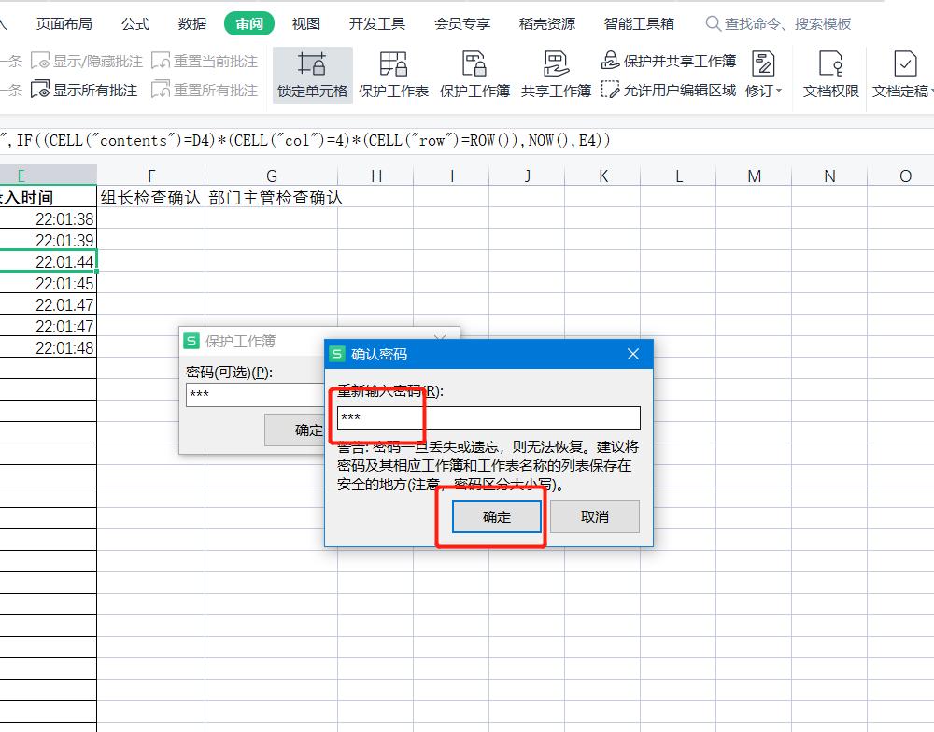
Task: Click 重置当前批注 in the ribbon
Action: (x=199, y=59)
